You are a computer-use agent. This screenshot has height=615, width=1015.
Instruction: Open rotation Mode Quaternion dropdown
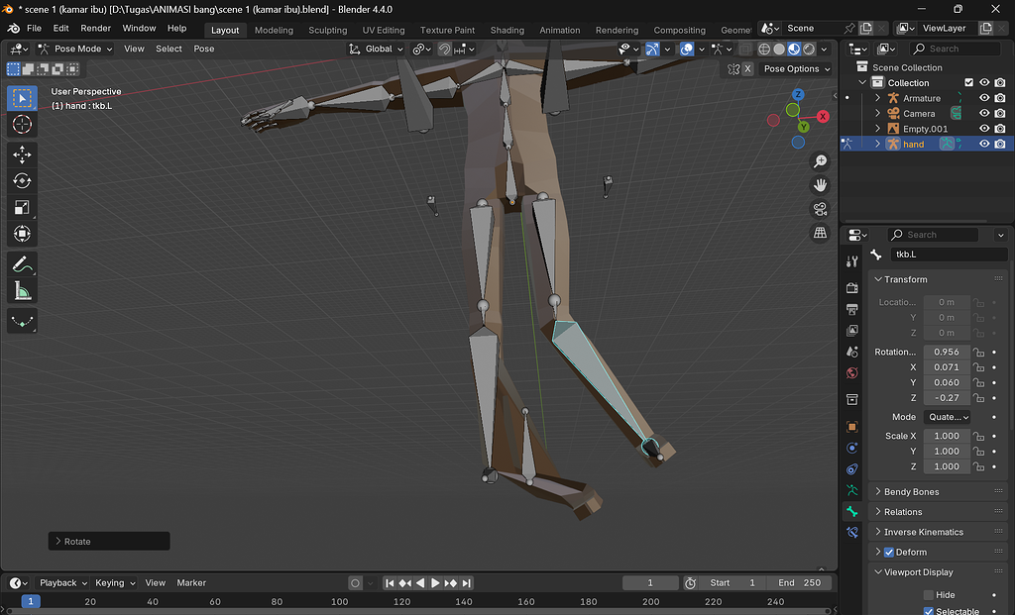coord(947,417)
